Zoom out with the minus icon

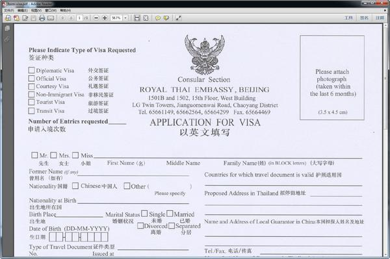[x=96, y=18]
